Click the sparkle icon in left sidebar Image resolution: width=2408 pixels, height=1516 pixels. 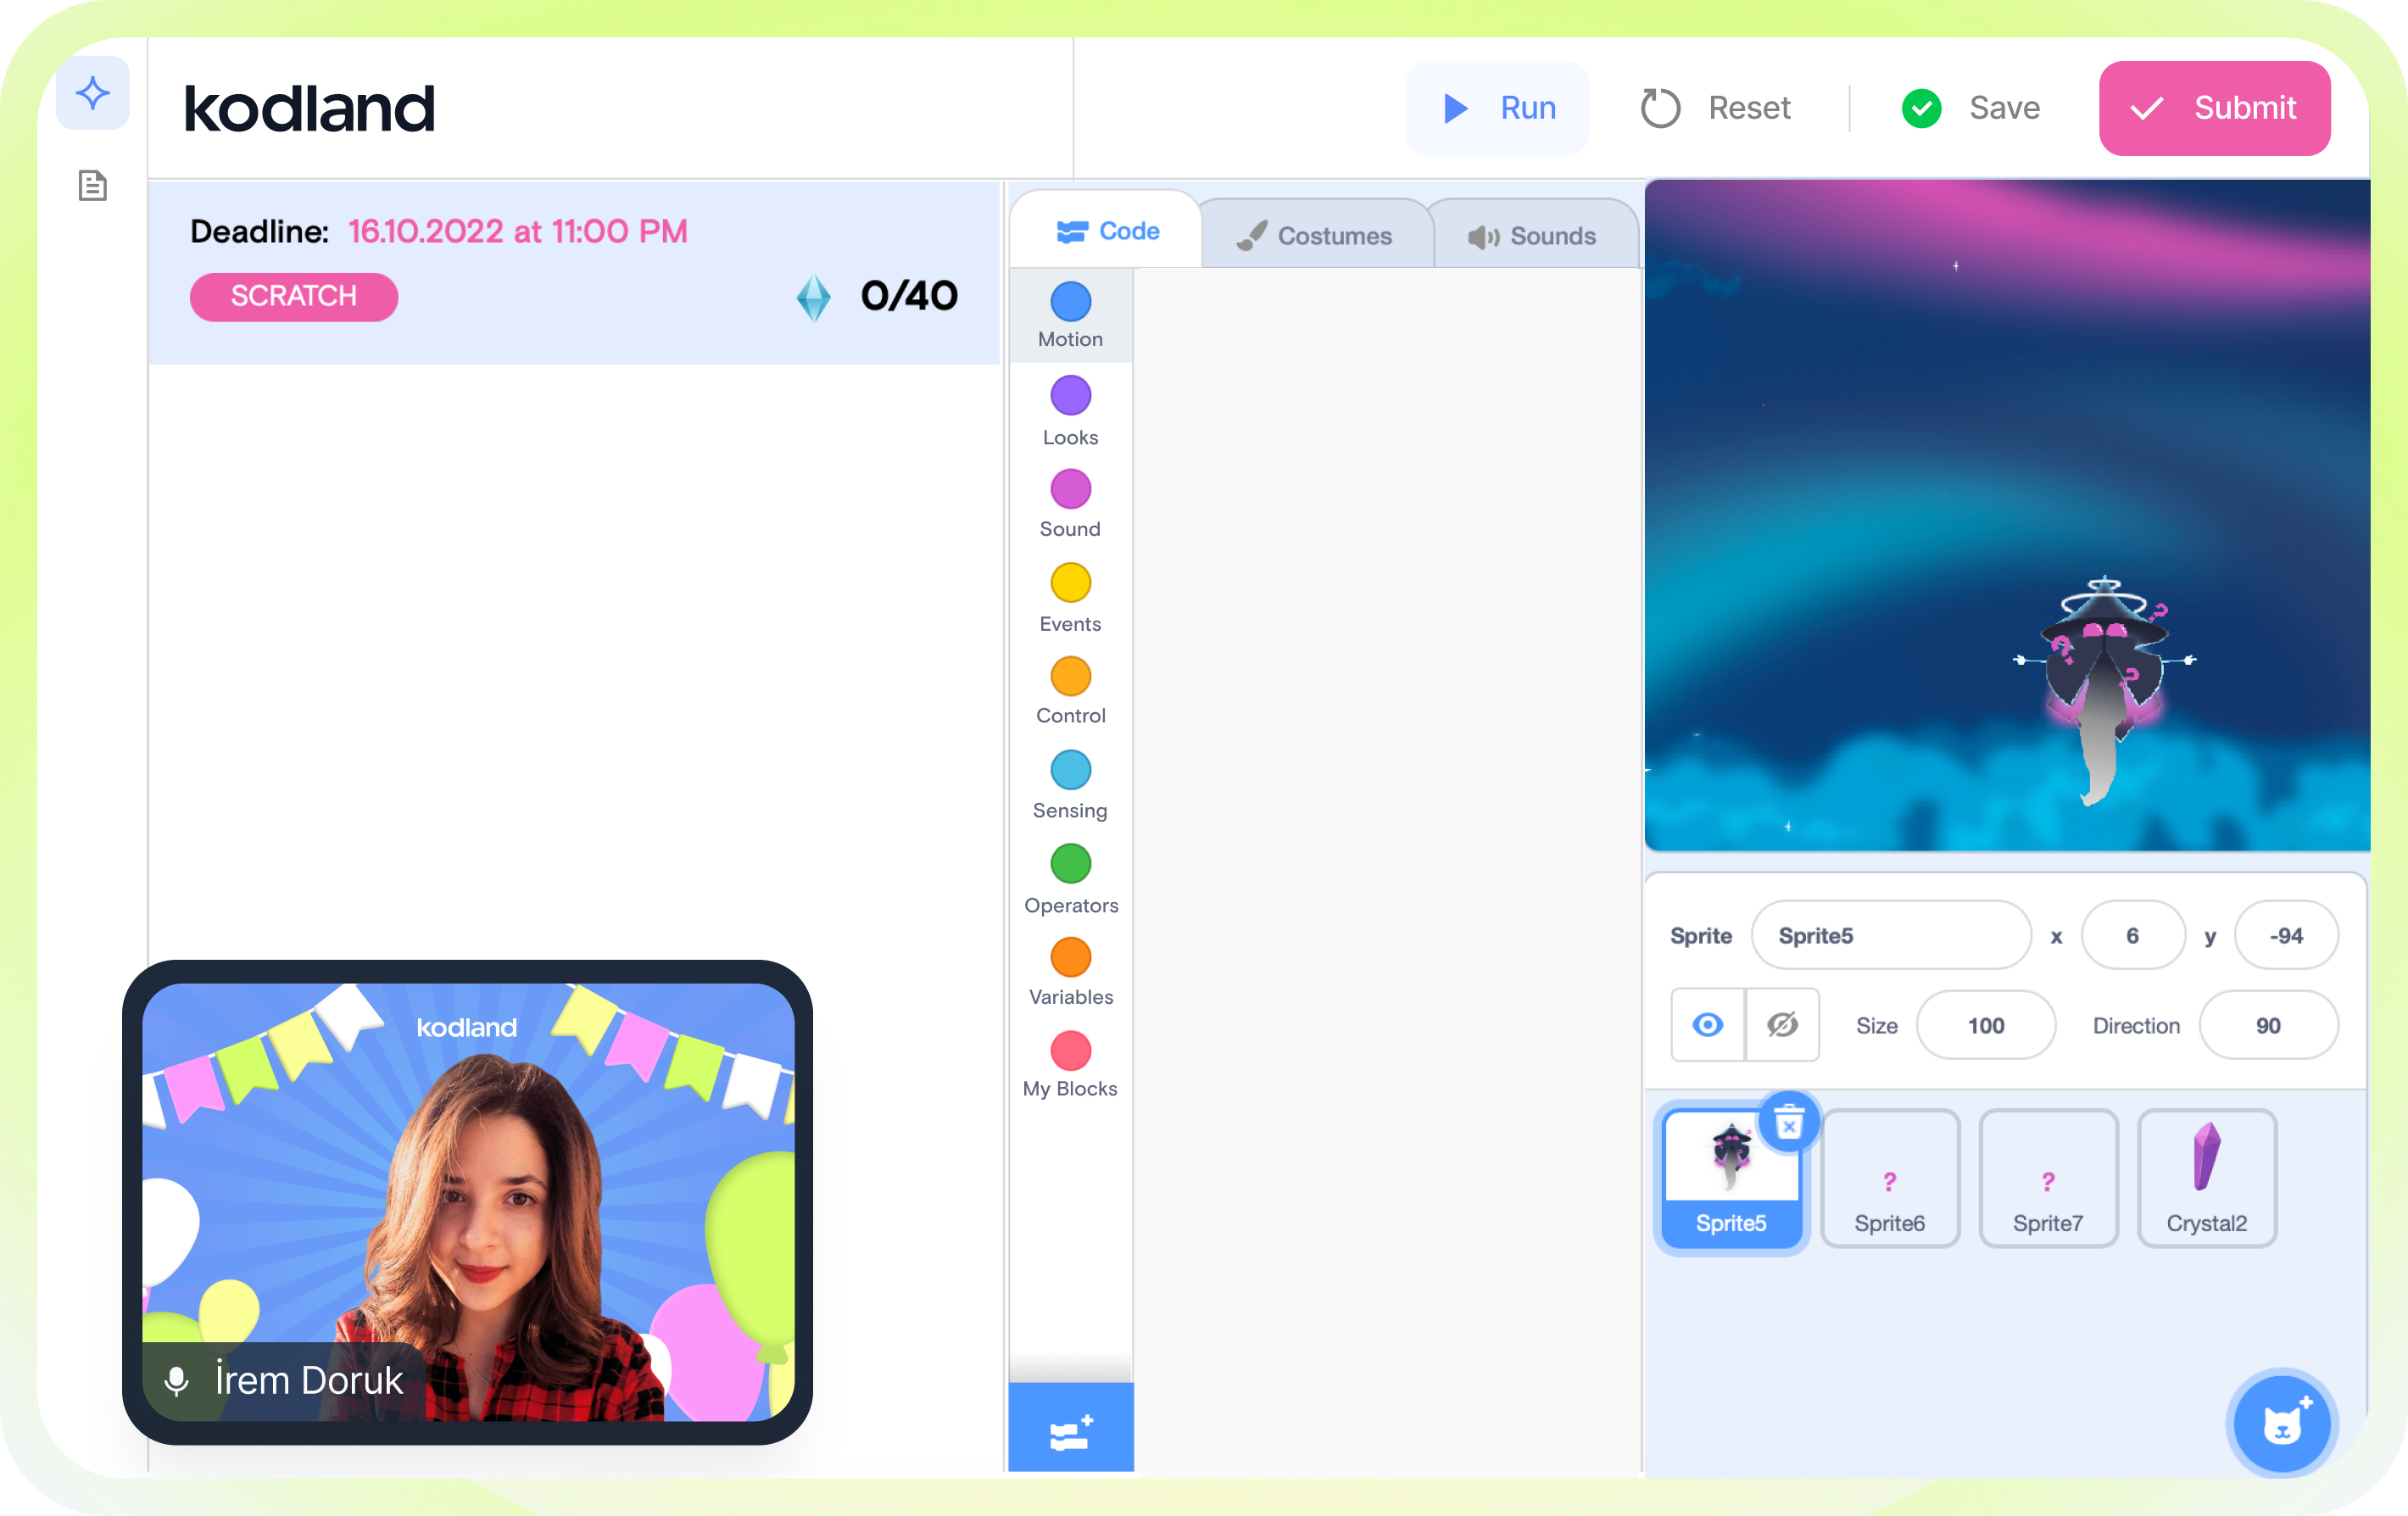point(92,94)
